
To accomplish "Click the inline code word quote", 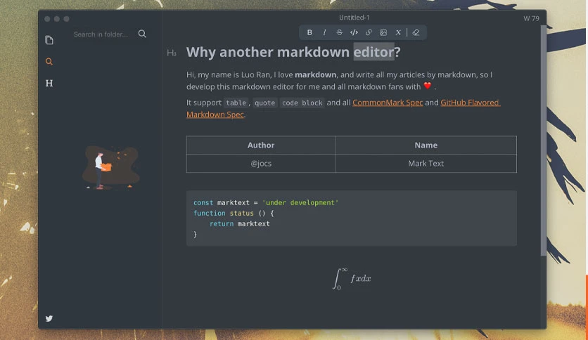I will 264,103.
